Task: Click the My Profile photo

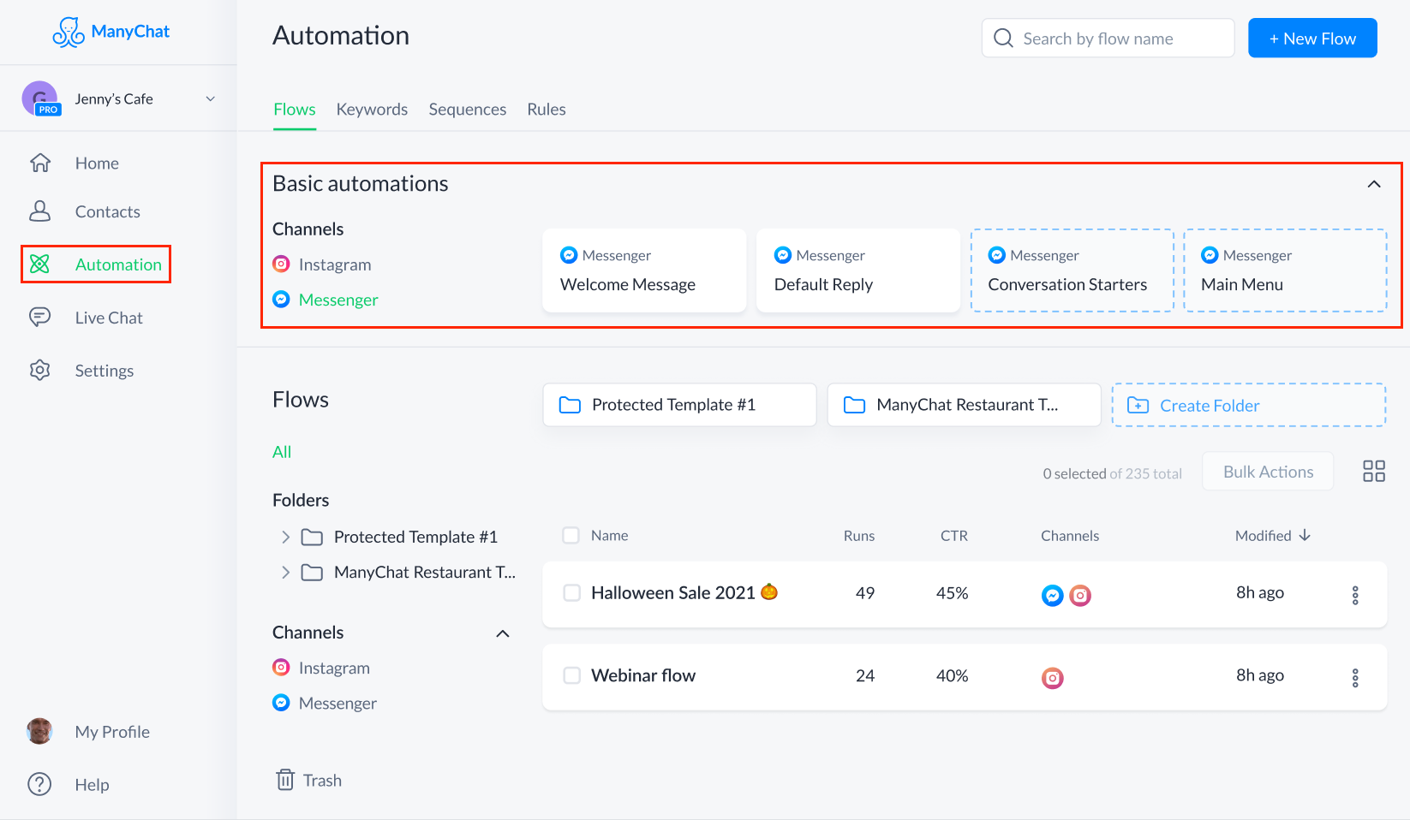Action: pos(39,731)
